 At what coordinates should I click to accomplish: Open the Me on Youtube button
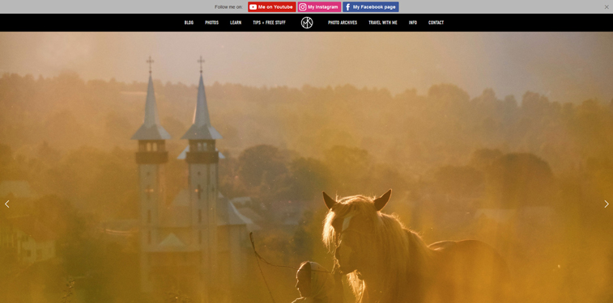click(x=272, y=7)
